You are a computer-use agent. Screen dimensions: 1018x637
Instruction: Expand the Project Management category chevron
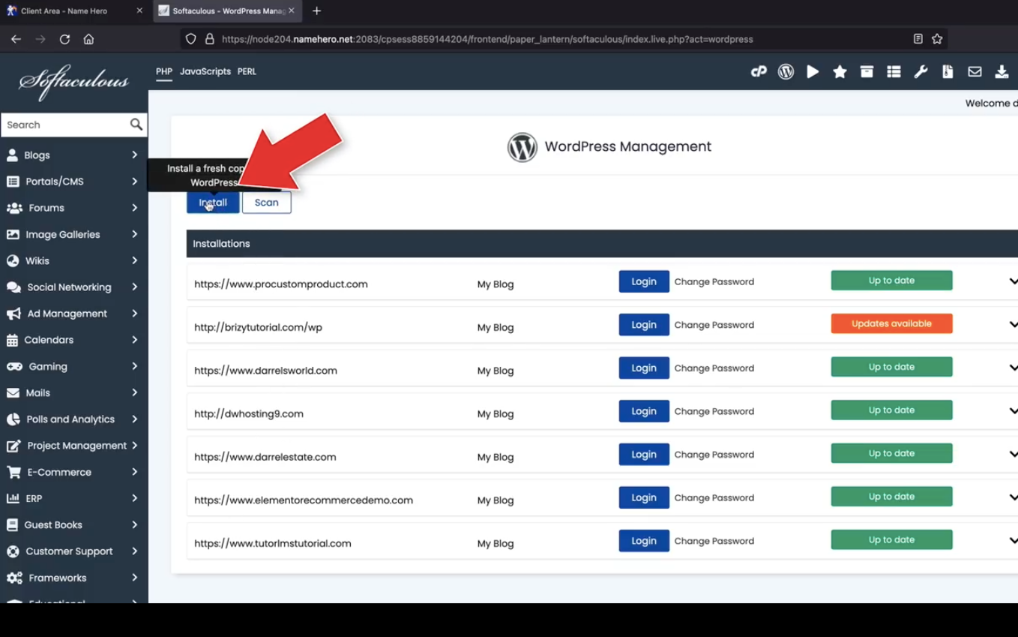pos(134,446)
